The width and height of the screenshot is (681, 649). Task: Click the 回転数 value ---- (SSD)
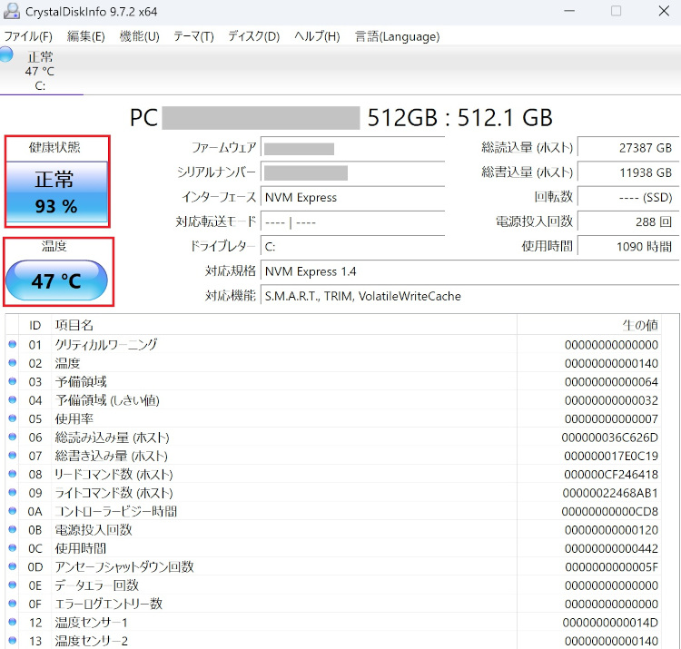[629, 198]
